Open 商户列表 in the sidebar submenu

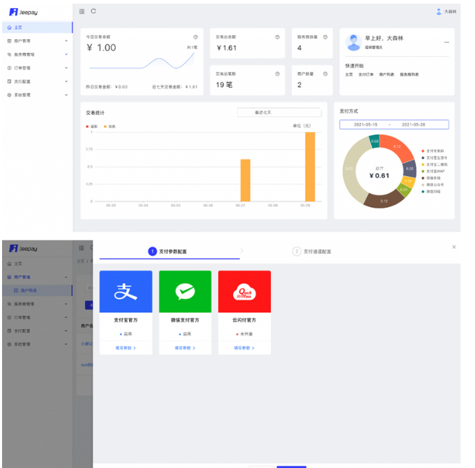tap(30, 291)
